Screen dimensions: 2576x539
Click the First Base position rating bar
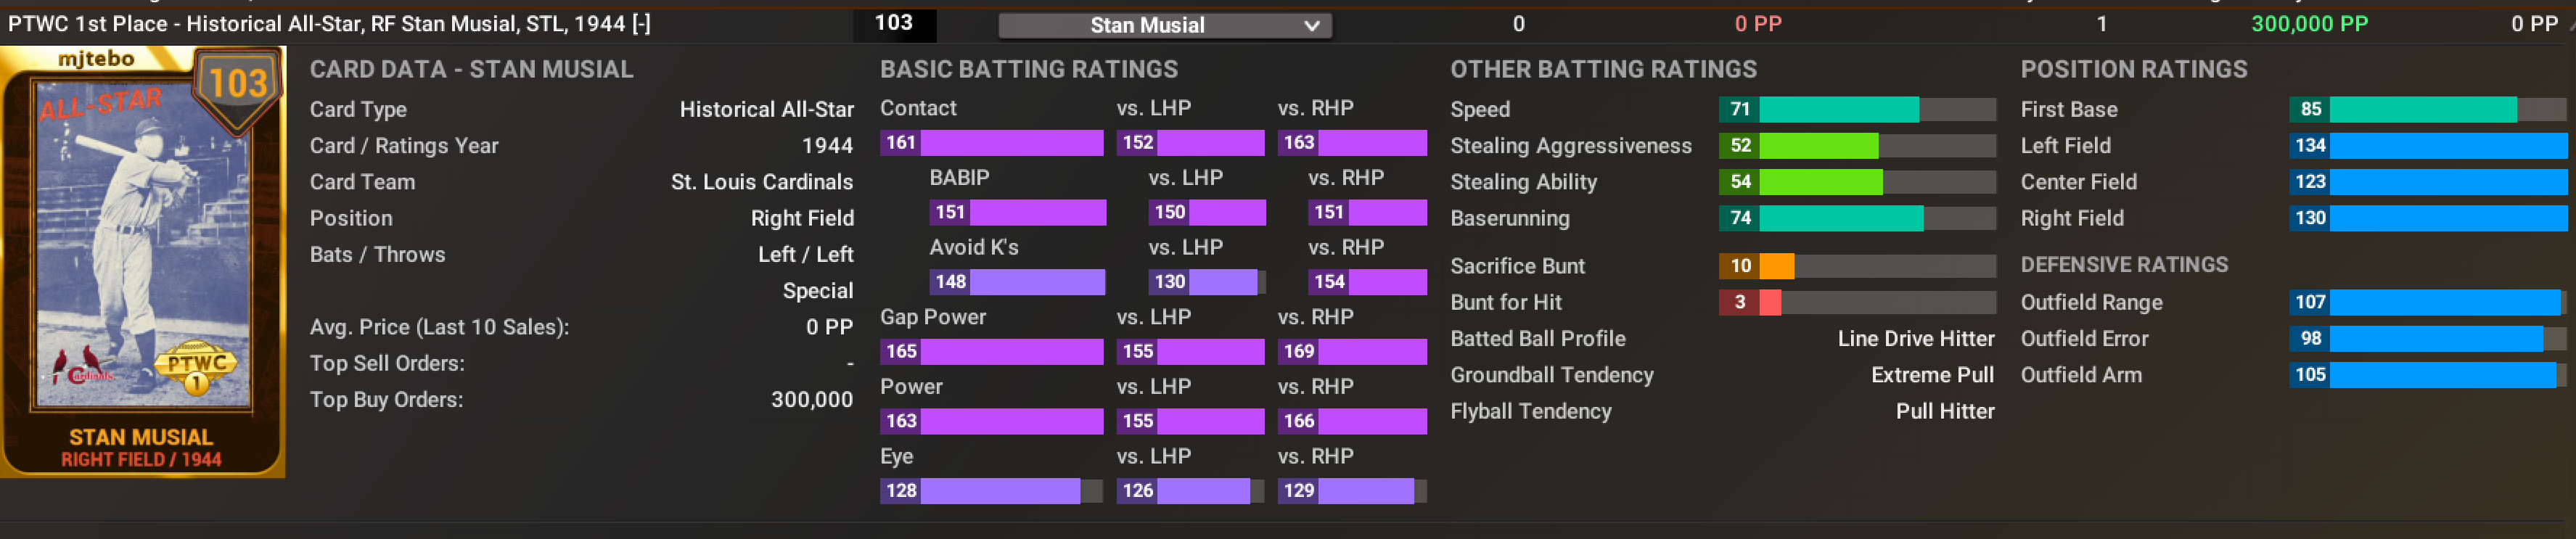[2427, 110]
